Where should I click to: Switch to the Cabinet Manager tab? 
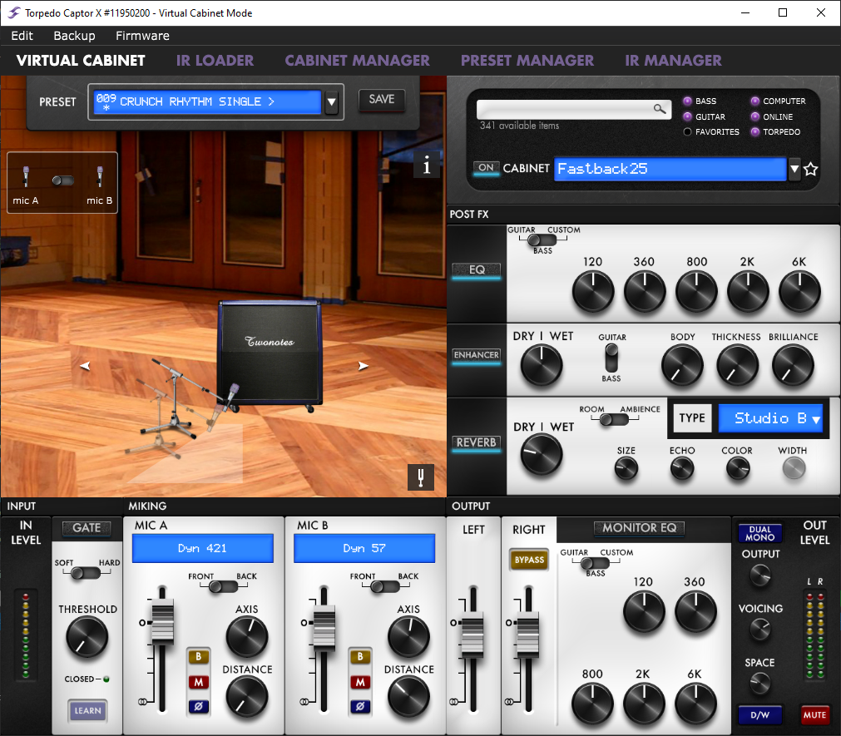point(357,61)
